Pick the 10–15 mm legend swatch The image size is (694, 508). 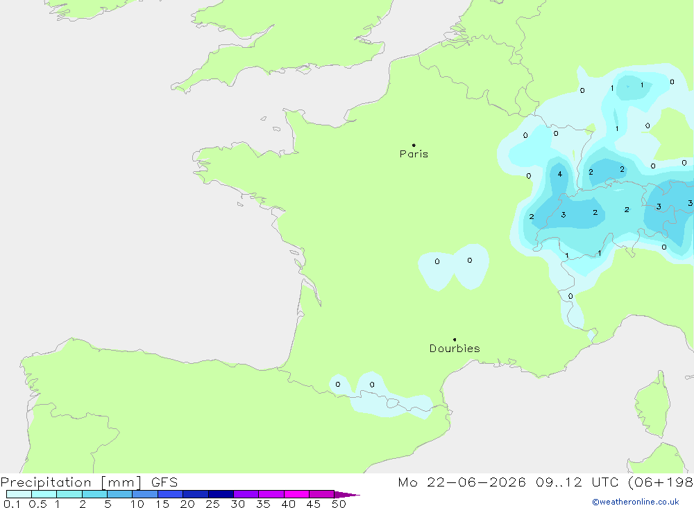(x=145, y=494)
